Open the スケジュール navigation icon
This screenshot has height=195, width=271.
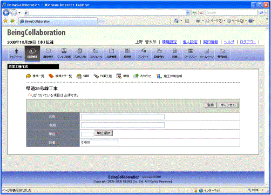(x=96, y=53)
